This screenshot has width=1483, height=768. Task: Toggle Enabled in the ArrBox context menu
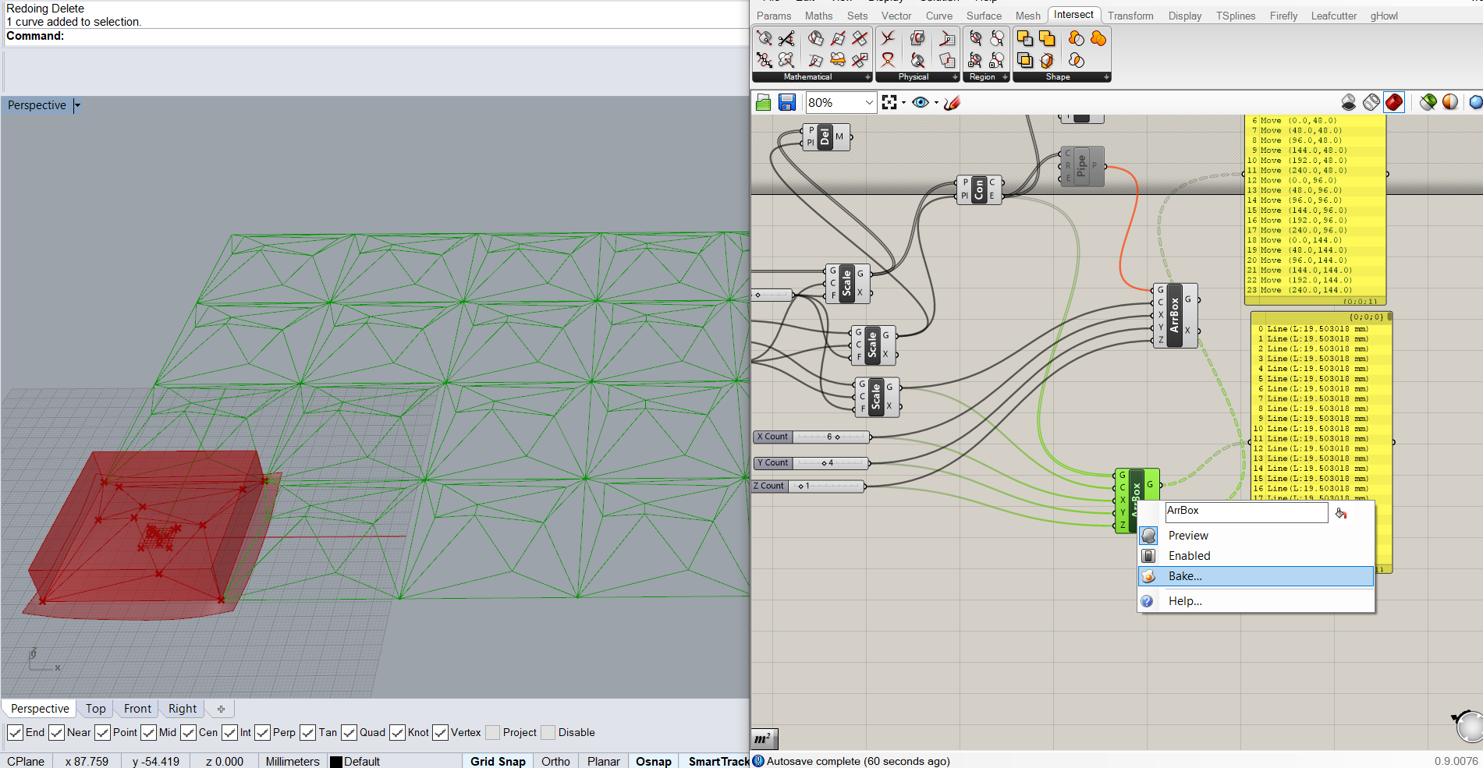[1256, 556]
